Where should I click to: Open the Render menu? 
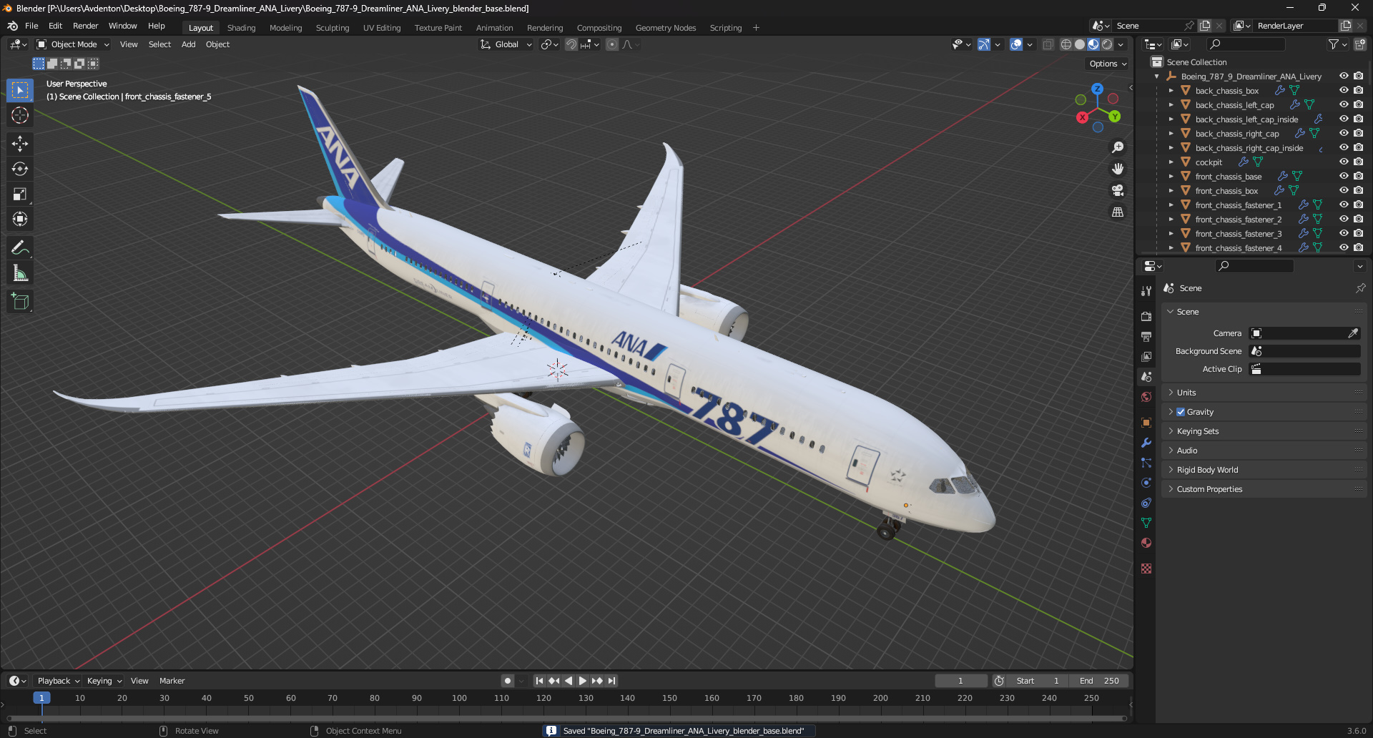pos(85,26)
